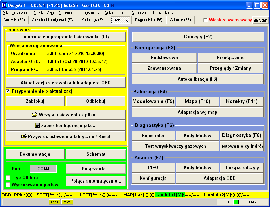Click the 3.0 H status bar field
This screenshot has width=270, height=207.
pos(225,202)
